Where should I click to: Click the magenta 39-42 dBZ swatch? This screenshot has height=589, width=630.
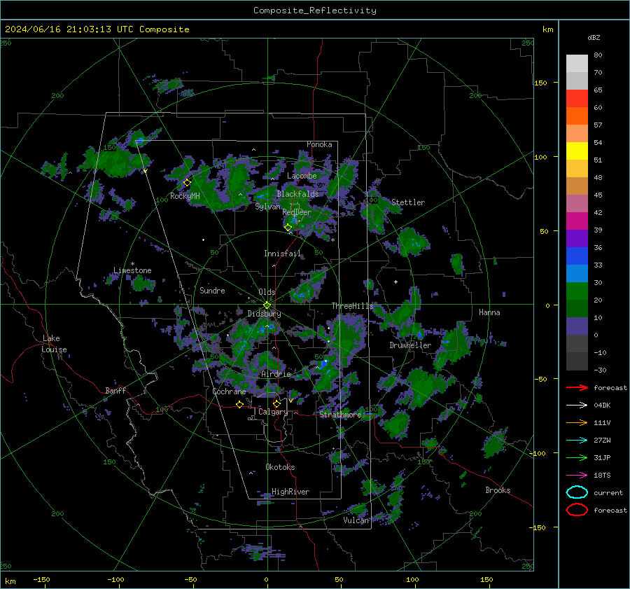577,221
